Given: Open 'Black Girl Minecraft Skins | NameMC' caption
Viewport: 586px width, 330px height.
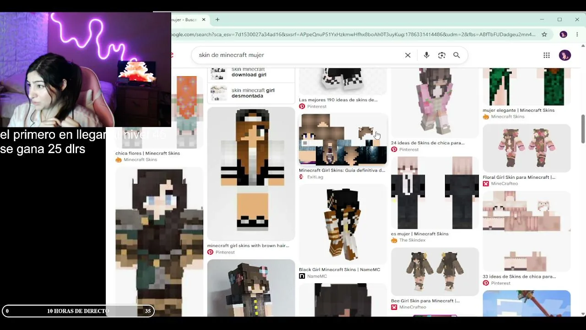Looking at the screenshot, I should tap(340, 270).
